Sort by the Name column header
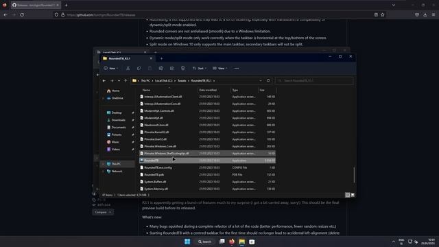The image size is (439, 247). click(146, 90)
